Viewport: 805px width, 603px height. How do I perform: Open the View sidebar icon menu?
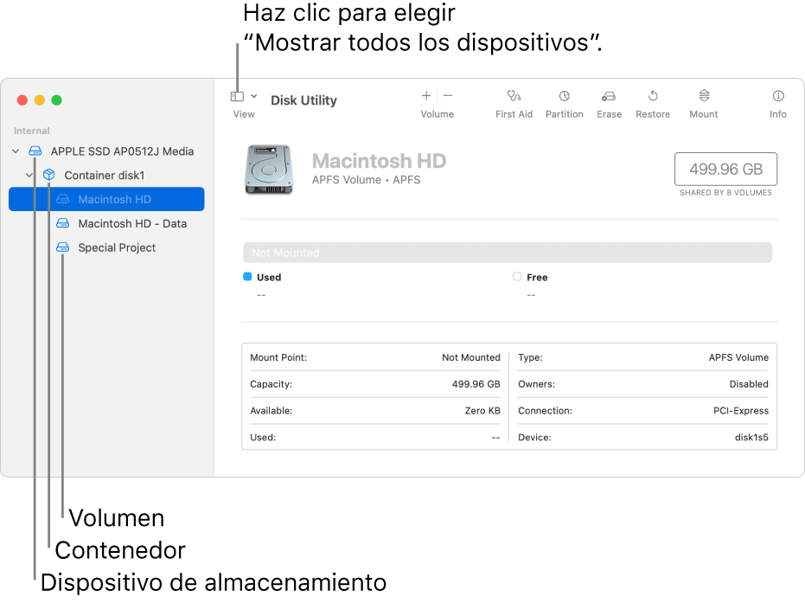(x=237, y=96)
